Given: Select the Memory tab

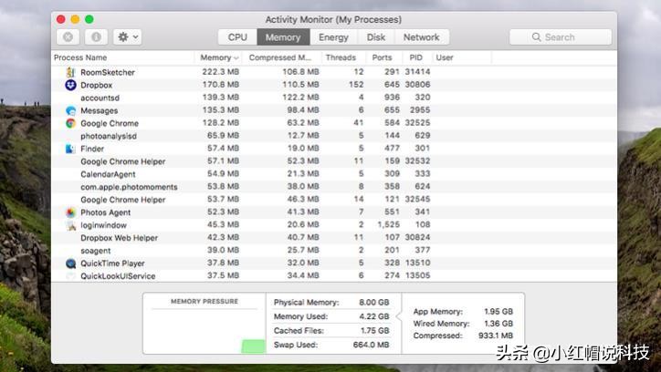Looking at the screenshot, I should (283, 37).
